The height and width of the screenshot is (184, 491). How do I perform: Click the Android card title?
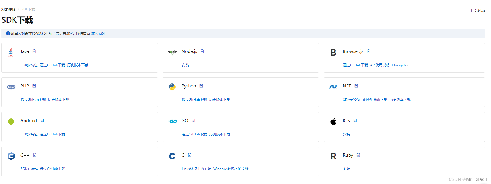click(29, 121)
